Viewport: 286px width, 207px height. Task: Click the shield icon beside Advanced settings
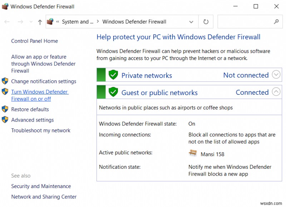[x=5, y=120]
